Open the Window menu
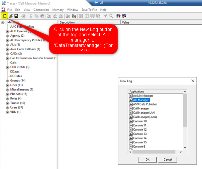202x169 pixels. 72,10
